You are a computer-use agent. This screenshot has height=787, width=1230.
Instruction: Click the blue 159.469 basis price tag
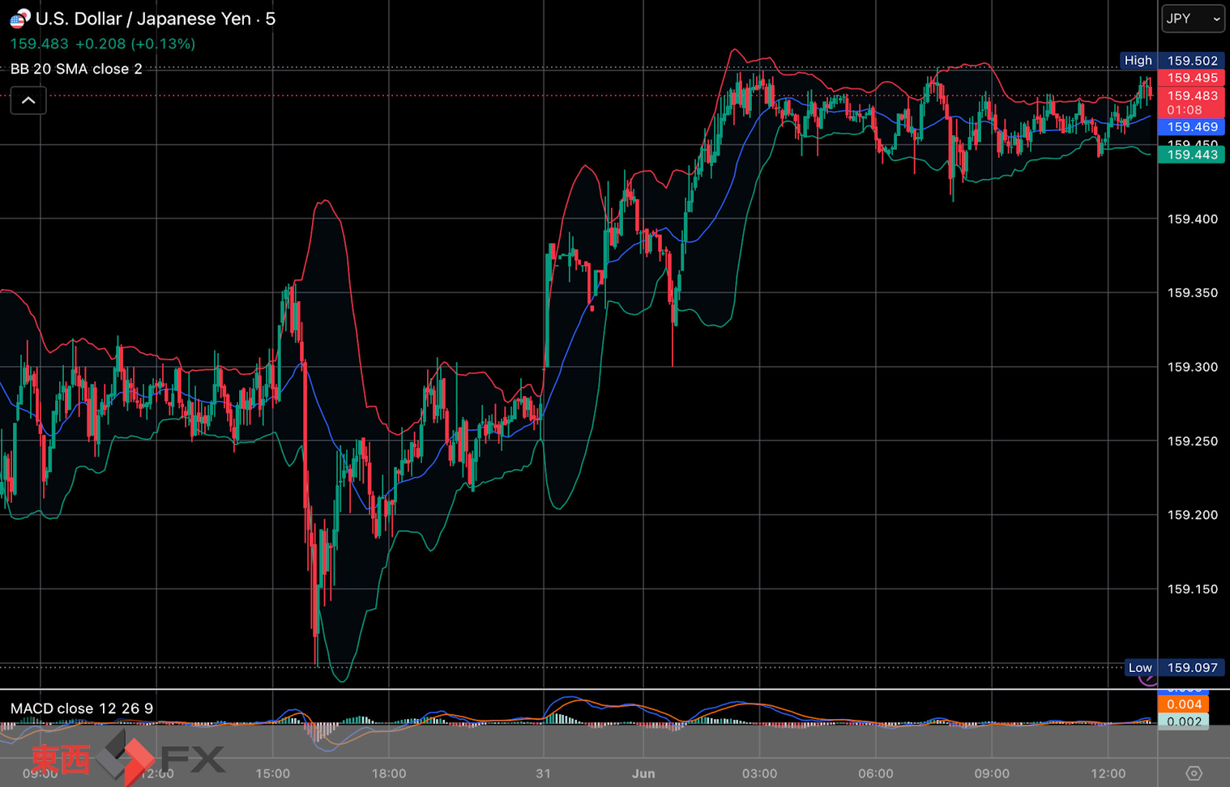1191,127
